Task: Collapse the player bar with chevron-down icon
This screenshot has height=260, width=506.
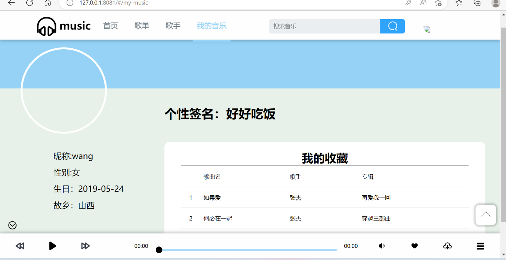Action: pos(12,225)
